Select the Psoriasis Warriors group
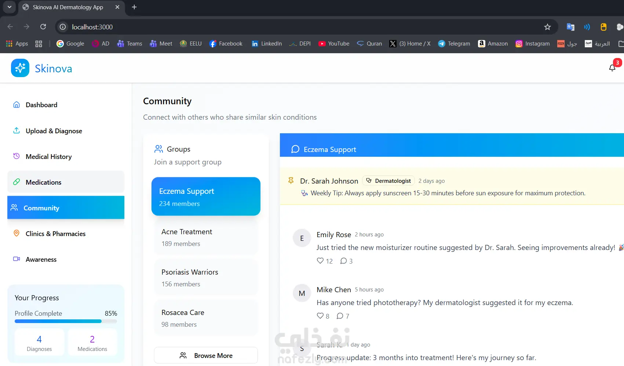The height and width of the screenshot is (366, 624). pos(206,278)
